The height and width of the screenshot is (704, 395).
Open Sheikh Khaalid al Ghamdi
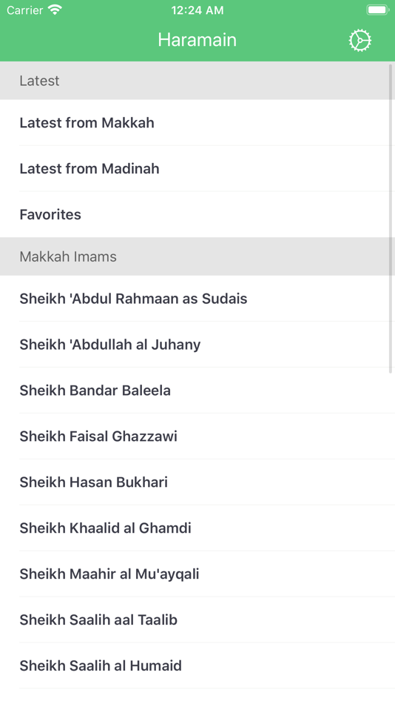pos(197,528)
